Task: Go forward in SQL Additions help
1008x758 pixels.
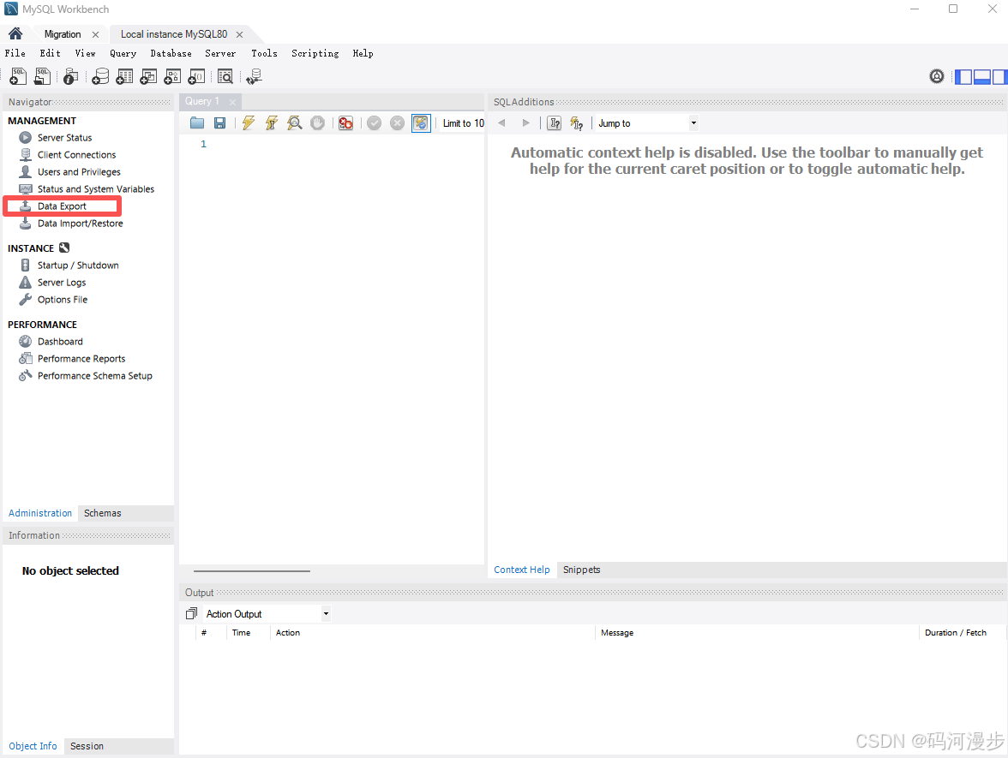Action: pyautogui.click(x=526, y=122)
